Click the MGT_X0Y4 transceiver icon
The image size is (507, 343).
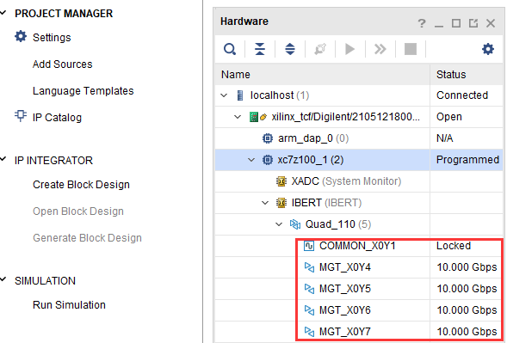click(309, 267)
